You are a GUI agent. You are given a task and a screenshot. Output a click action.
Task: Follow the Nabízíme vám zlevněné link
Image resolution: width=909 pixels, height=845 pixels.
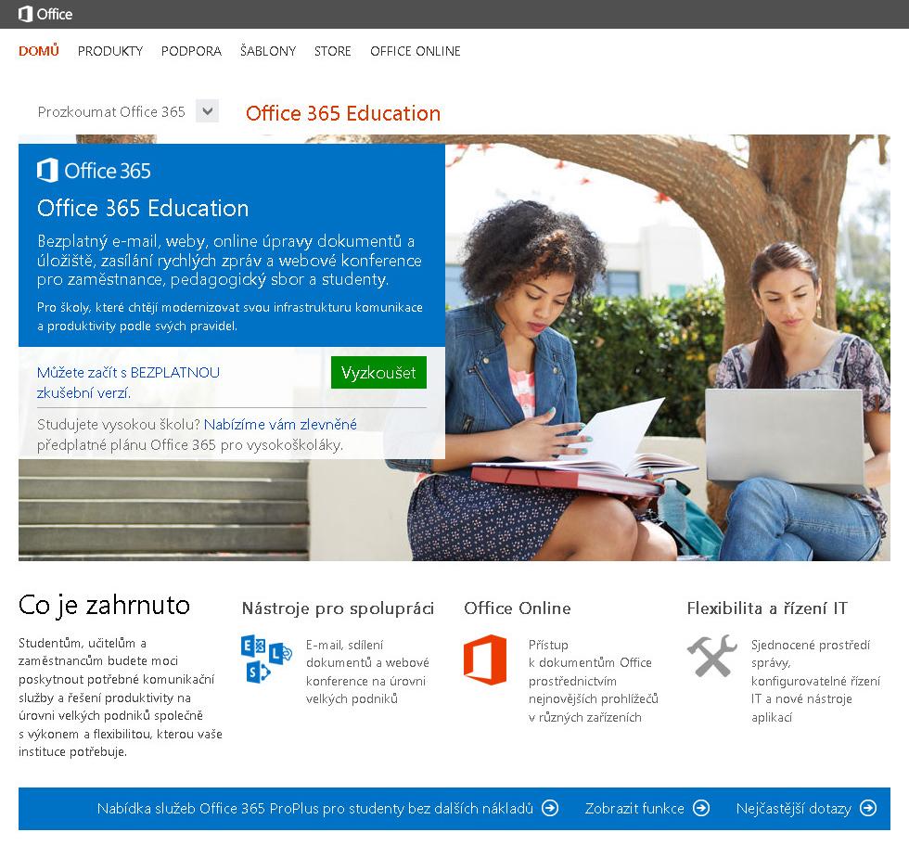[x=280, y=424]
